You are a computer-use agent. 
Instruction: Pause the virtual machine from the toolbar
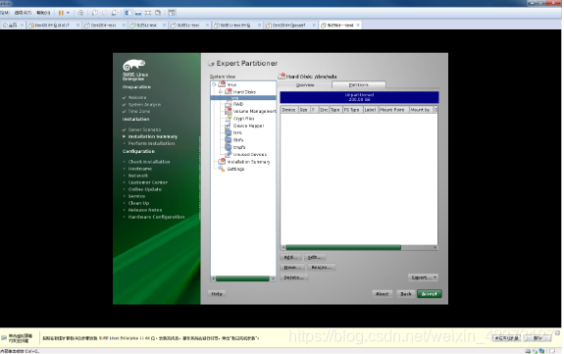click(61, 13)
